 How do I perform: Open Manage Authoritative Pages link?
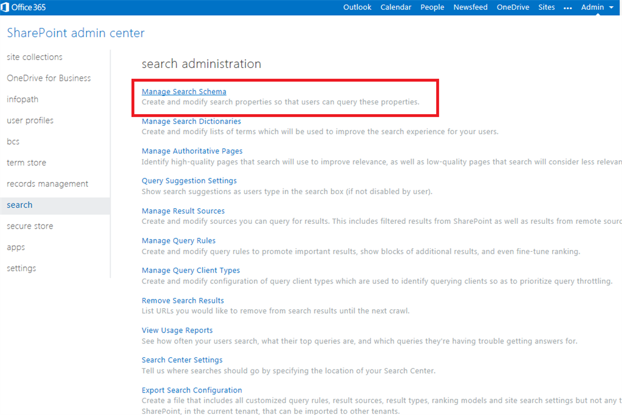click(x=192, y=151)
